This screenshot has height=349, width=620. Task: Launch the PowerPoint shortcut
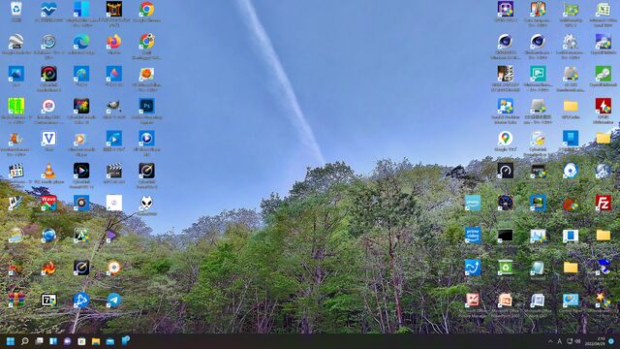point(506,301)
